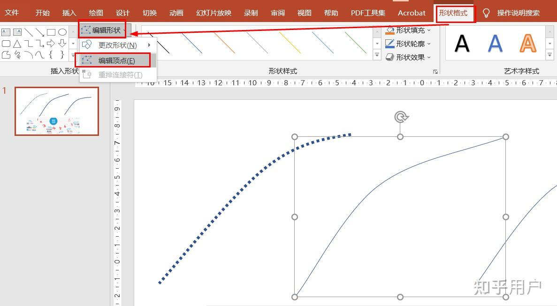Viewport: 557px width, 306px height.
Task: Click the horizontal text box icon
Action: point(6,32)
